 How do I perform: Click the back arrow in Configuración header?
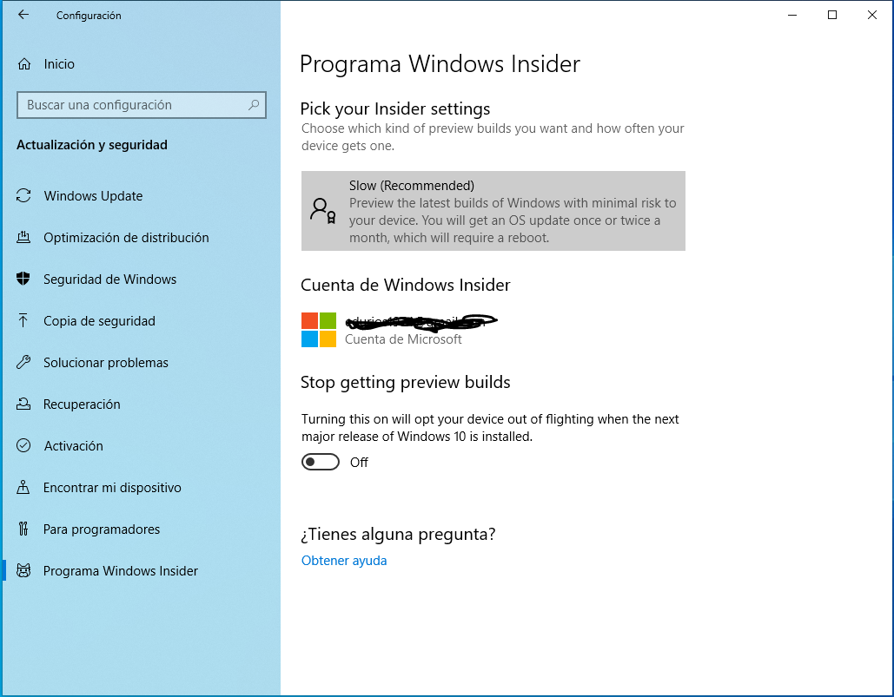[23, 15]
